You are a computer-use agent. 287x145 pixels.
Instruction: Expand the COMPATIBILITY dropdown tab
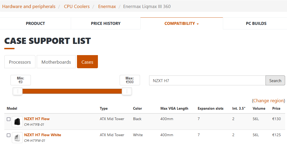[x=182, y=23]
